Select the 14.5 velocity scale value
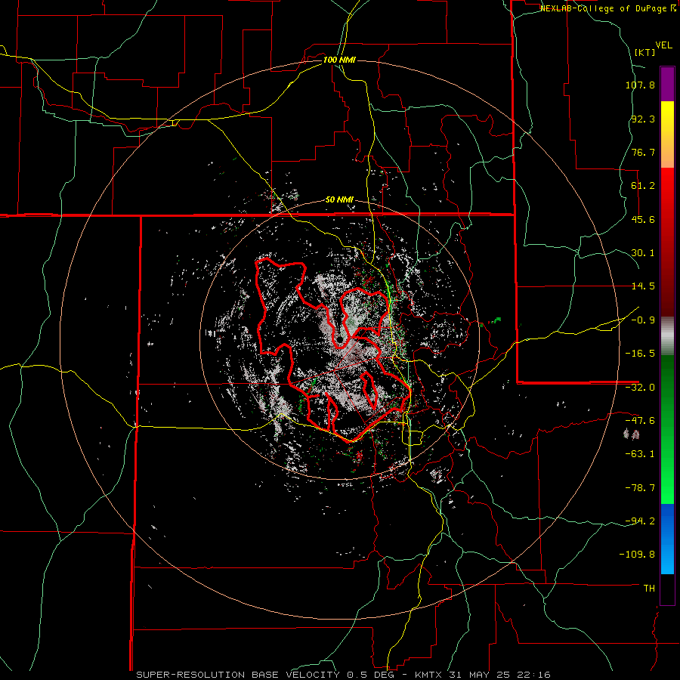Screen dimensions: 680x680 click(x=643, y=286)
